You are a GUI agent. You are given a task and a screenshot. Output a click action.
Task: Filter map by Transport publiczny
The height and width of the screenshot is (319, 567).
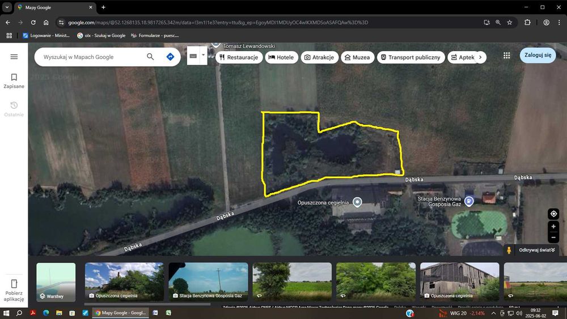(411, 57)
